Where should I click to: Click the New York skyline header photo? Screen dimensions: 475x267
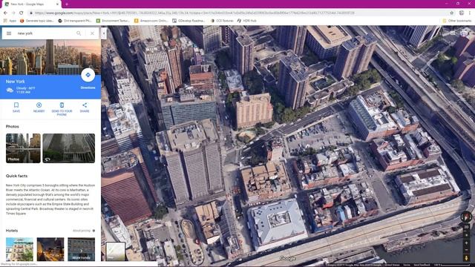pos(50,57)
